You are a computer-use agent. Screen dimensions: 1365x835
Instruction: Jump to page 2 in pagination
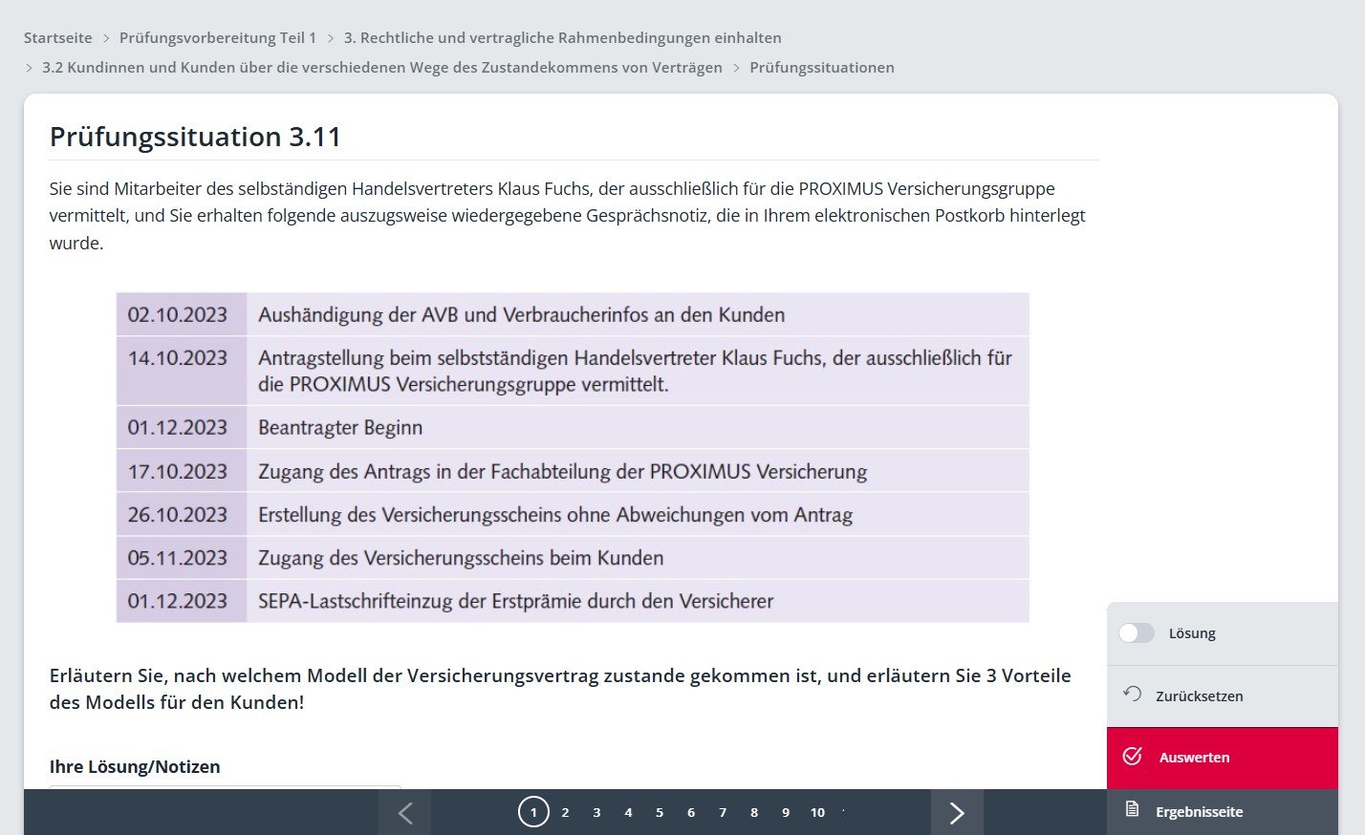pos(565,813)
